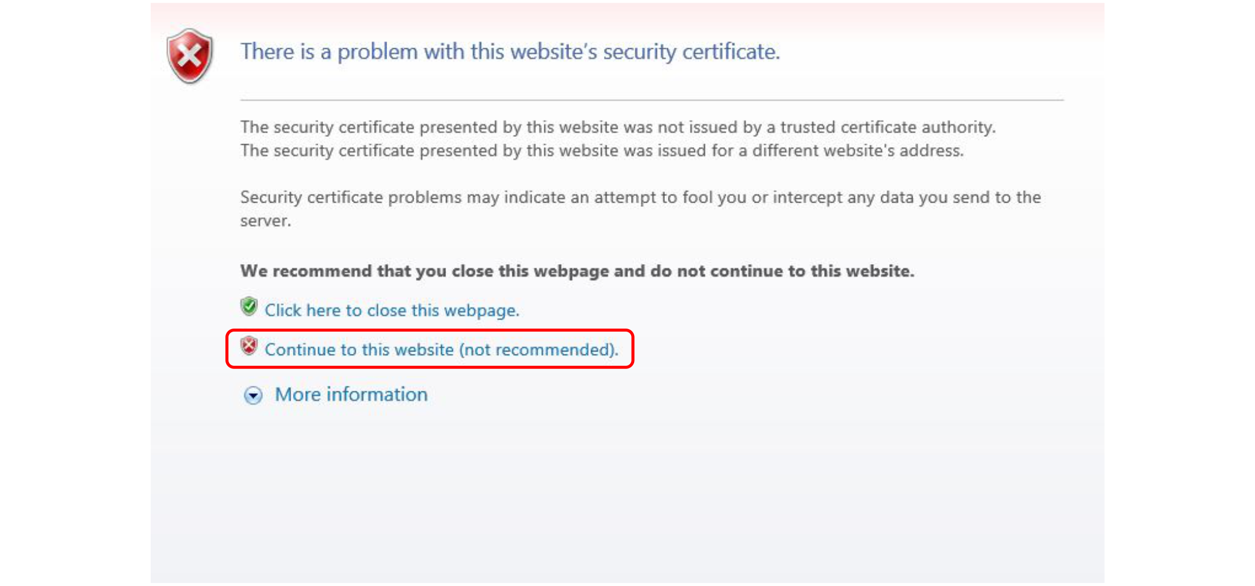Click (not recommended). within the continue link
1255x586 pixels.
(539, 350)
